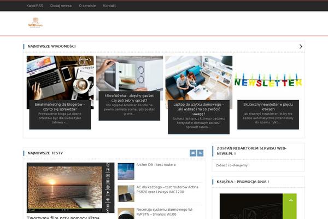328x219 pixels.
Task: Read the Mikrofalówka zbędny gadżet article
Action: tap(130, 99)
